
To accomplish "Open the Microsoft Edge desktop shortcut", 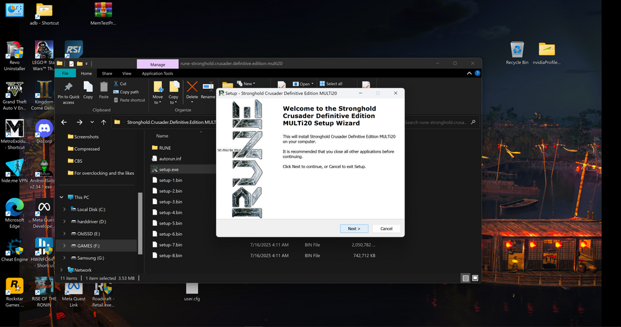I will 15,214.
